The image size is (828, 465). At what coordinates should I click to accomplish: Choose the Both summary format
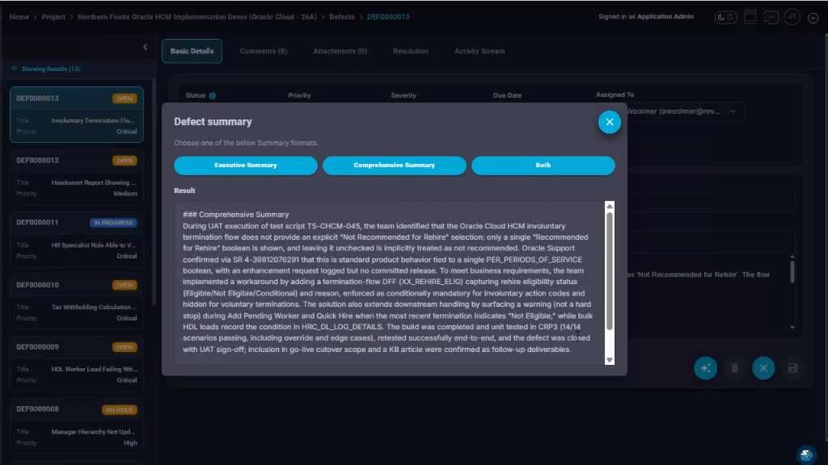543,165
